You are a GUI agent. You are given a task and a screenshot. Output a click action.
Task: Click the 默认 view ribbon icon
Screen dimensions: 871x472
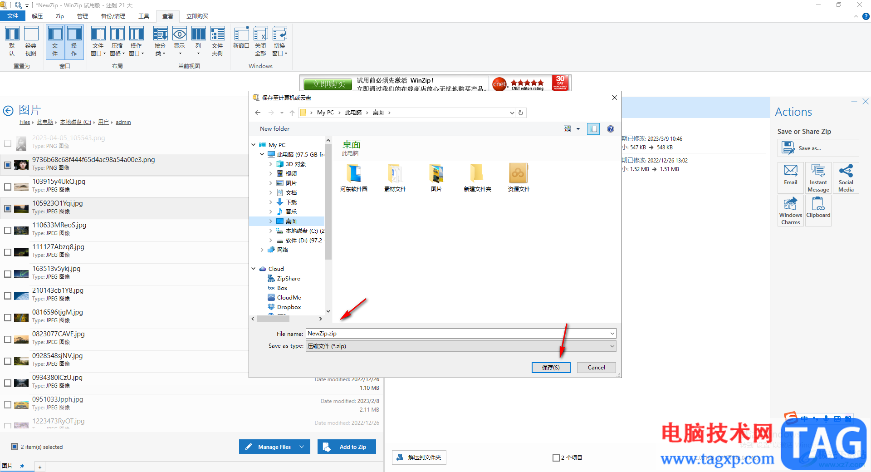12,41
